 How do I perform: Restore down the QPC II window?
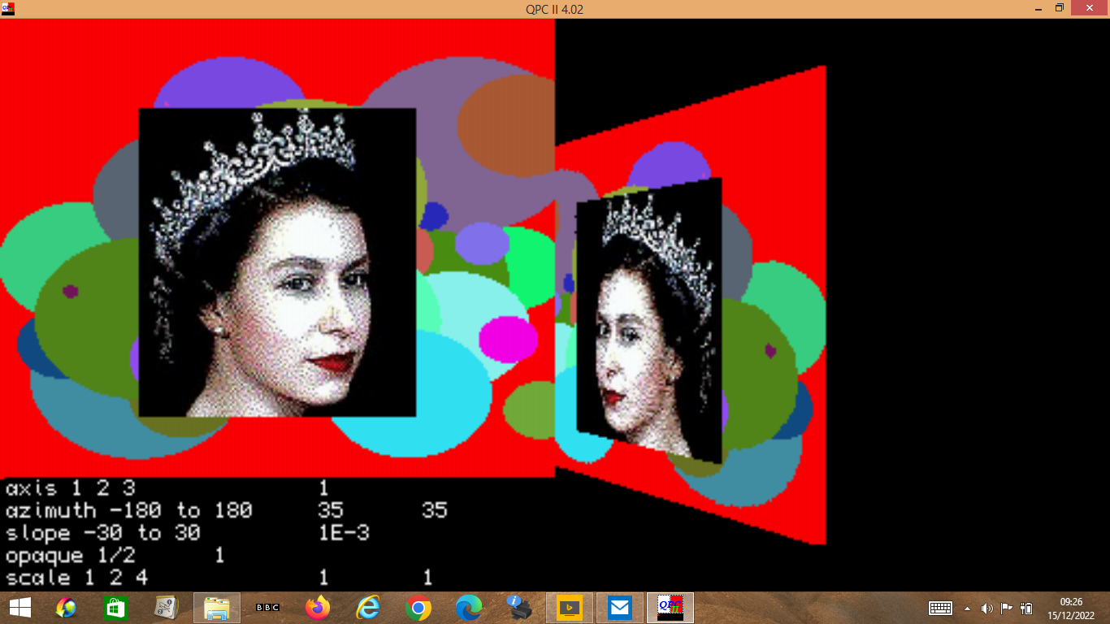pyautogui.click(x=1060, y=8)
